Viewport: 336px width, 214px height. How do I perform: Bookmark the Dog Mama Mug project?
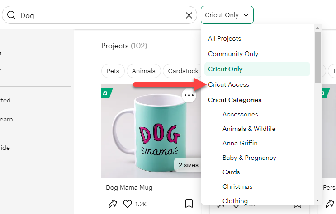coord(189,204)
